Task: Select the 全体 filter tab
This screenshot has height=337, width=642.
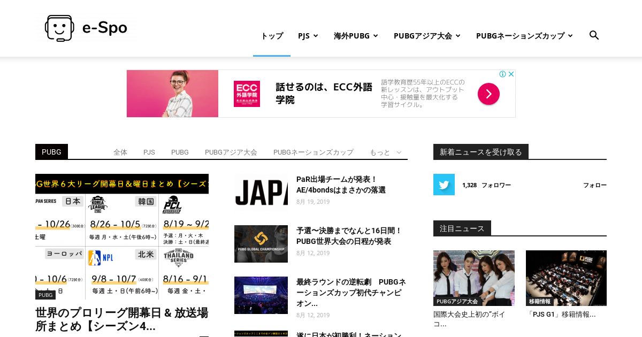Action: 120,152
